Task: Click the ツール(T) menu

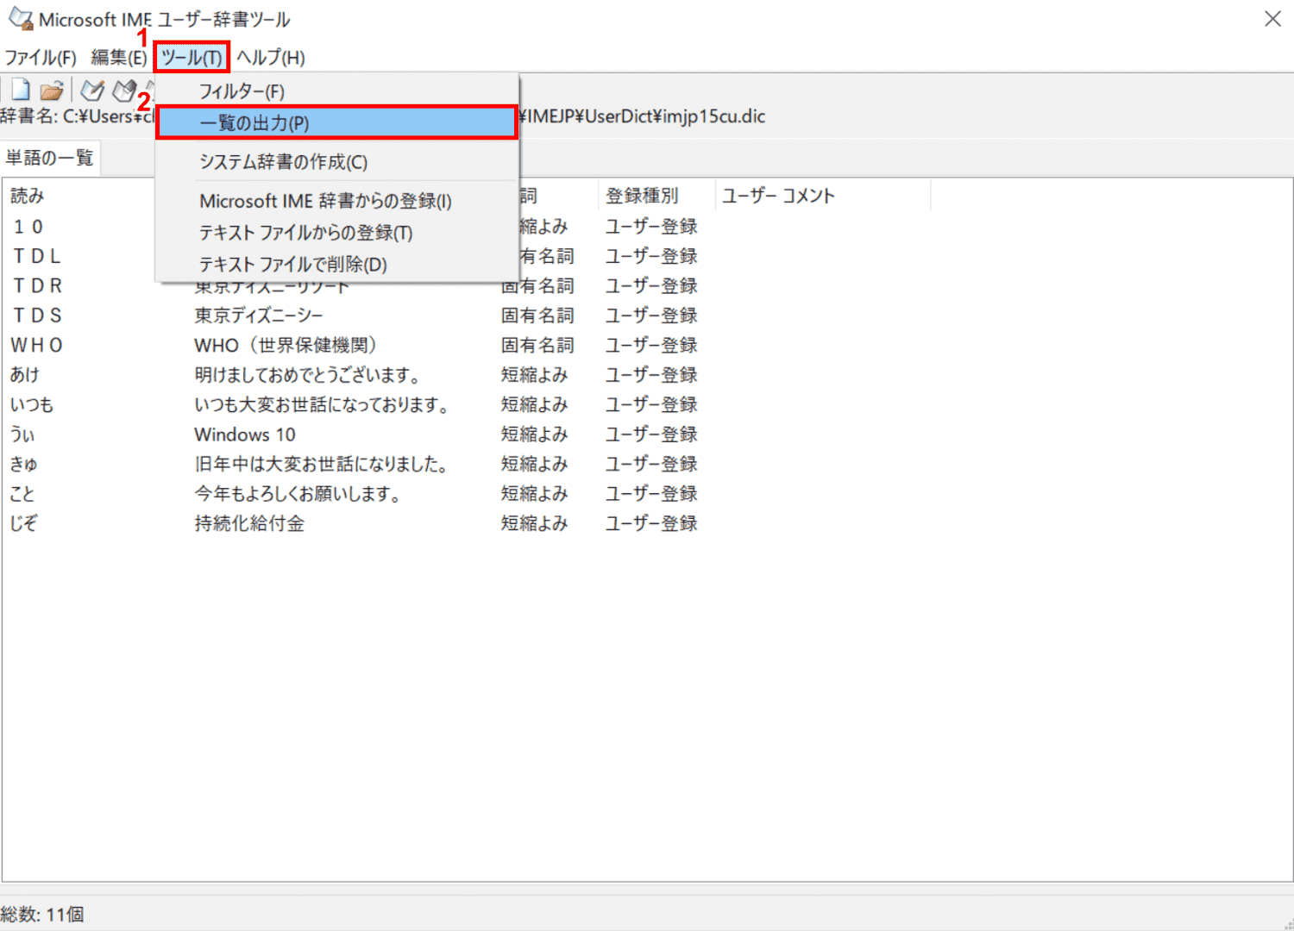Action: tap(192, 58)
